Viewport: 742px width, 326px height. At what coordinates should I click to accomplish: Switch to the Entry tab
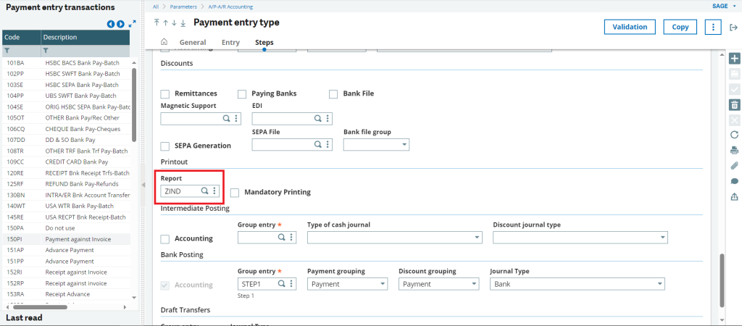pyautogui.click(x=230, y=42)
